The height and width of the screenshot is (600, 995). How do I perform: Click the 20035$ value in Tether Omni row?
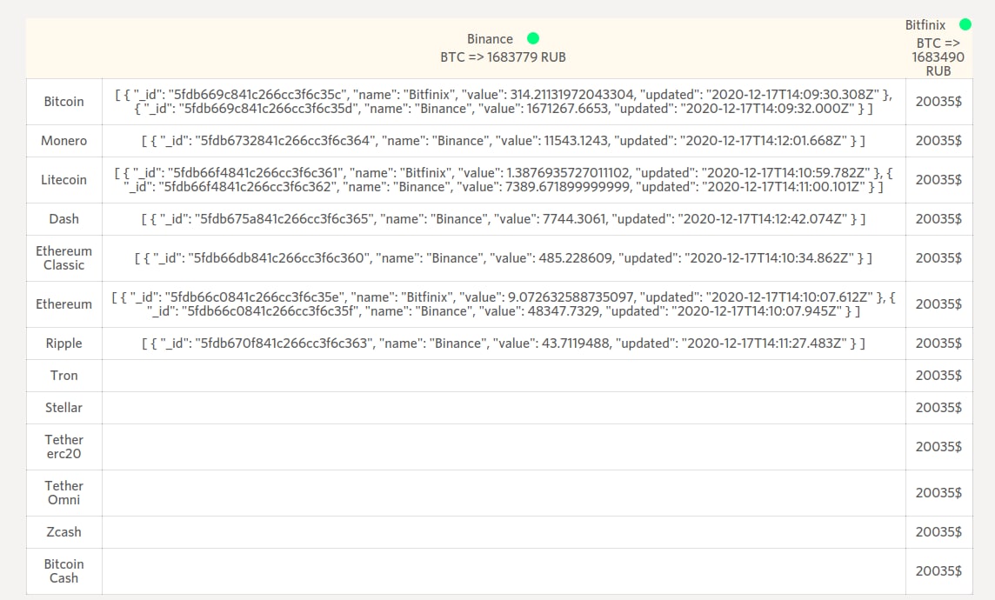pyautogui.click(x=938, y=493)
